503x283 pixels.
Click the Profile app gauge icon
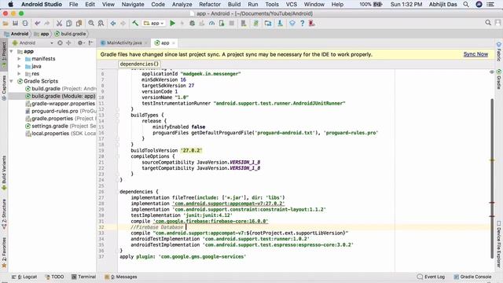[211, 23]
